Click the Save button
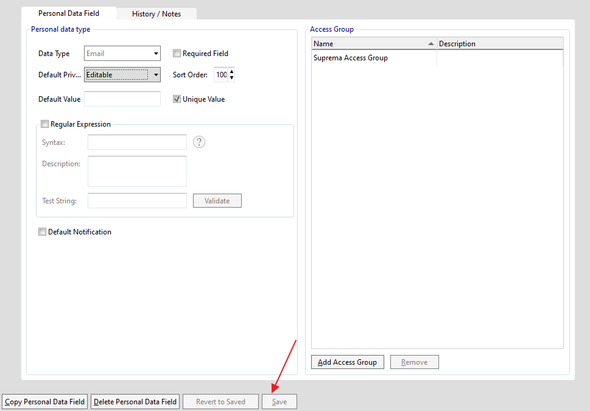The height and width of the screenshot is (411, 590). pyautogui.click(x=279, y=402)
